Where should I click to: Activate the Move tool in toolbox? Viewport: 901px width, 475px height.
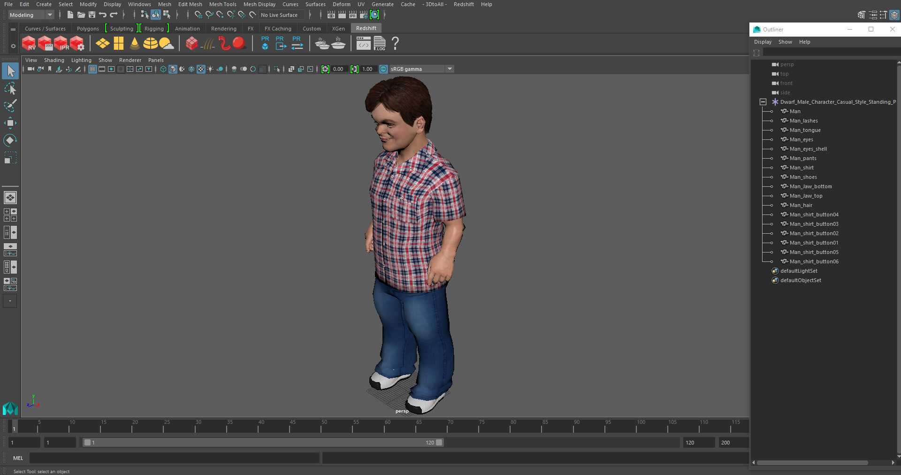(x=10, y=123)
